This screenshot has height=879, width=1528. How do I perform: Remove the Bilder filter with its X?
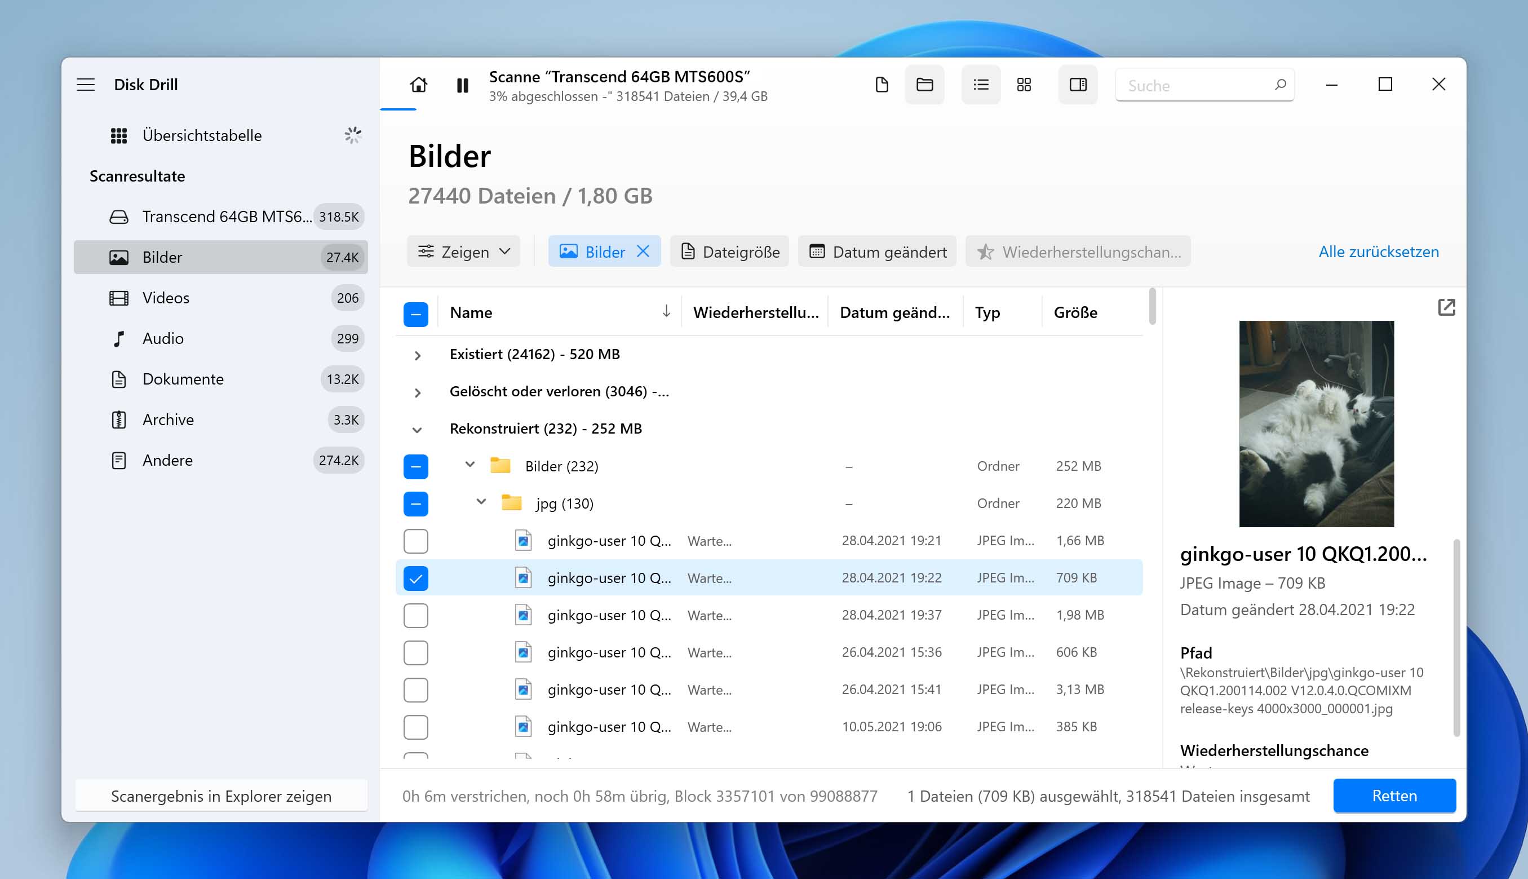643,251
